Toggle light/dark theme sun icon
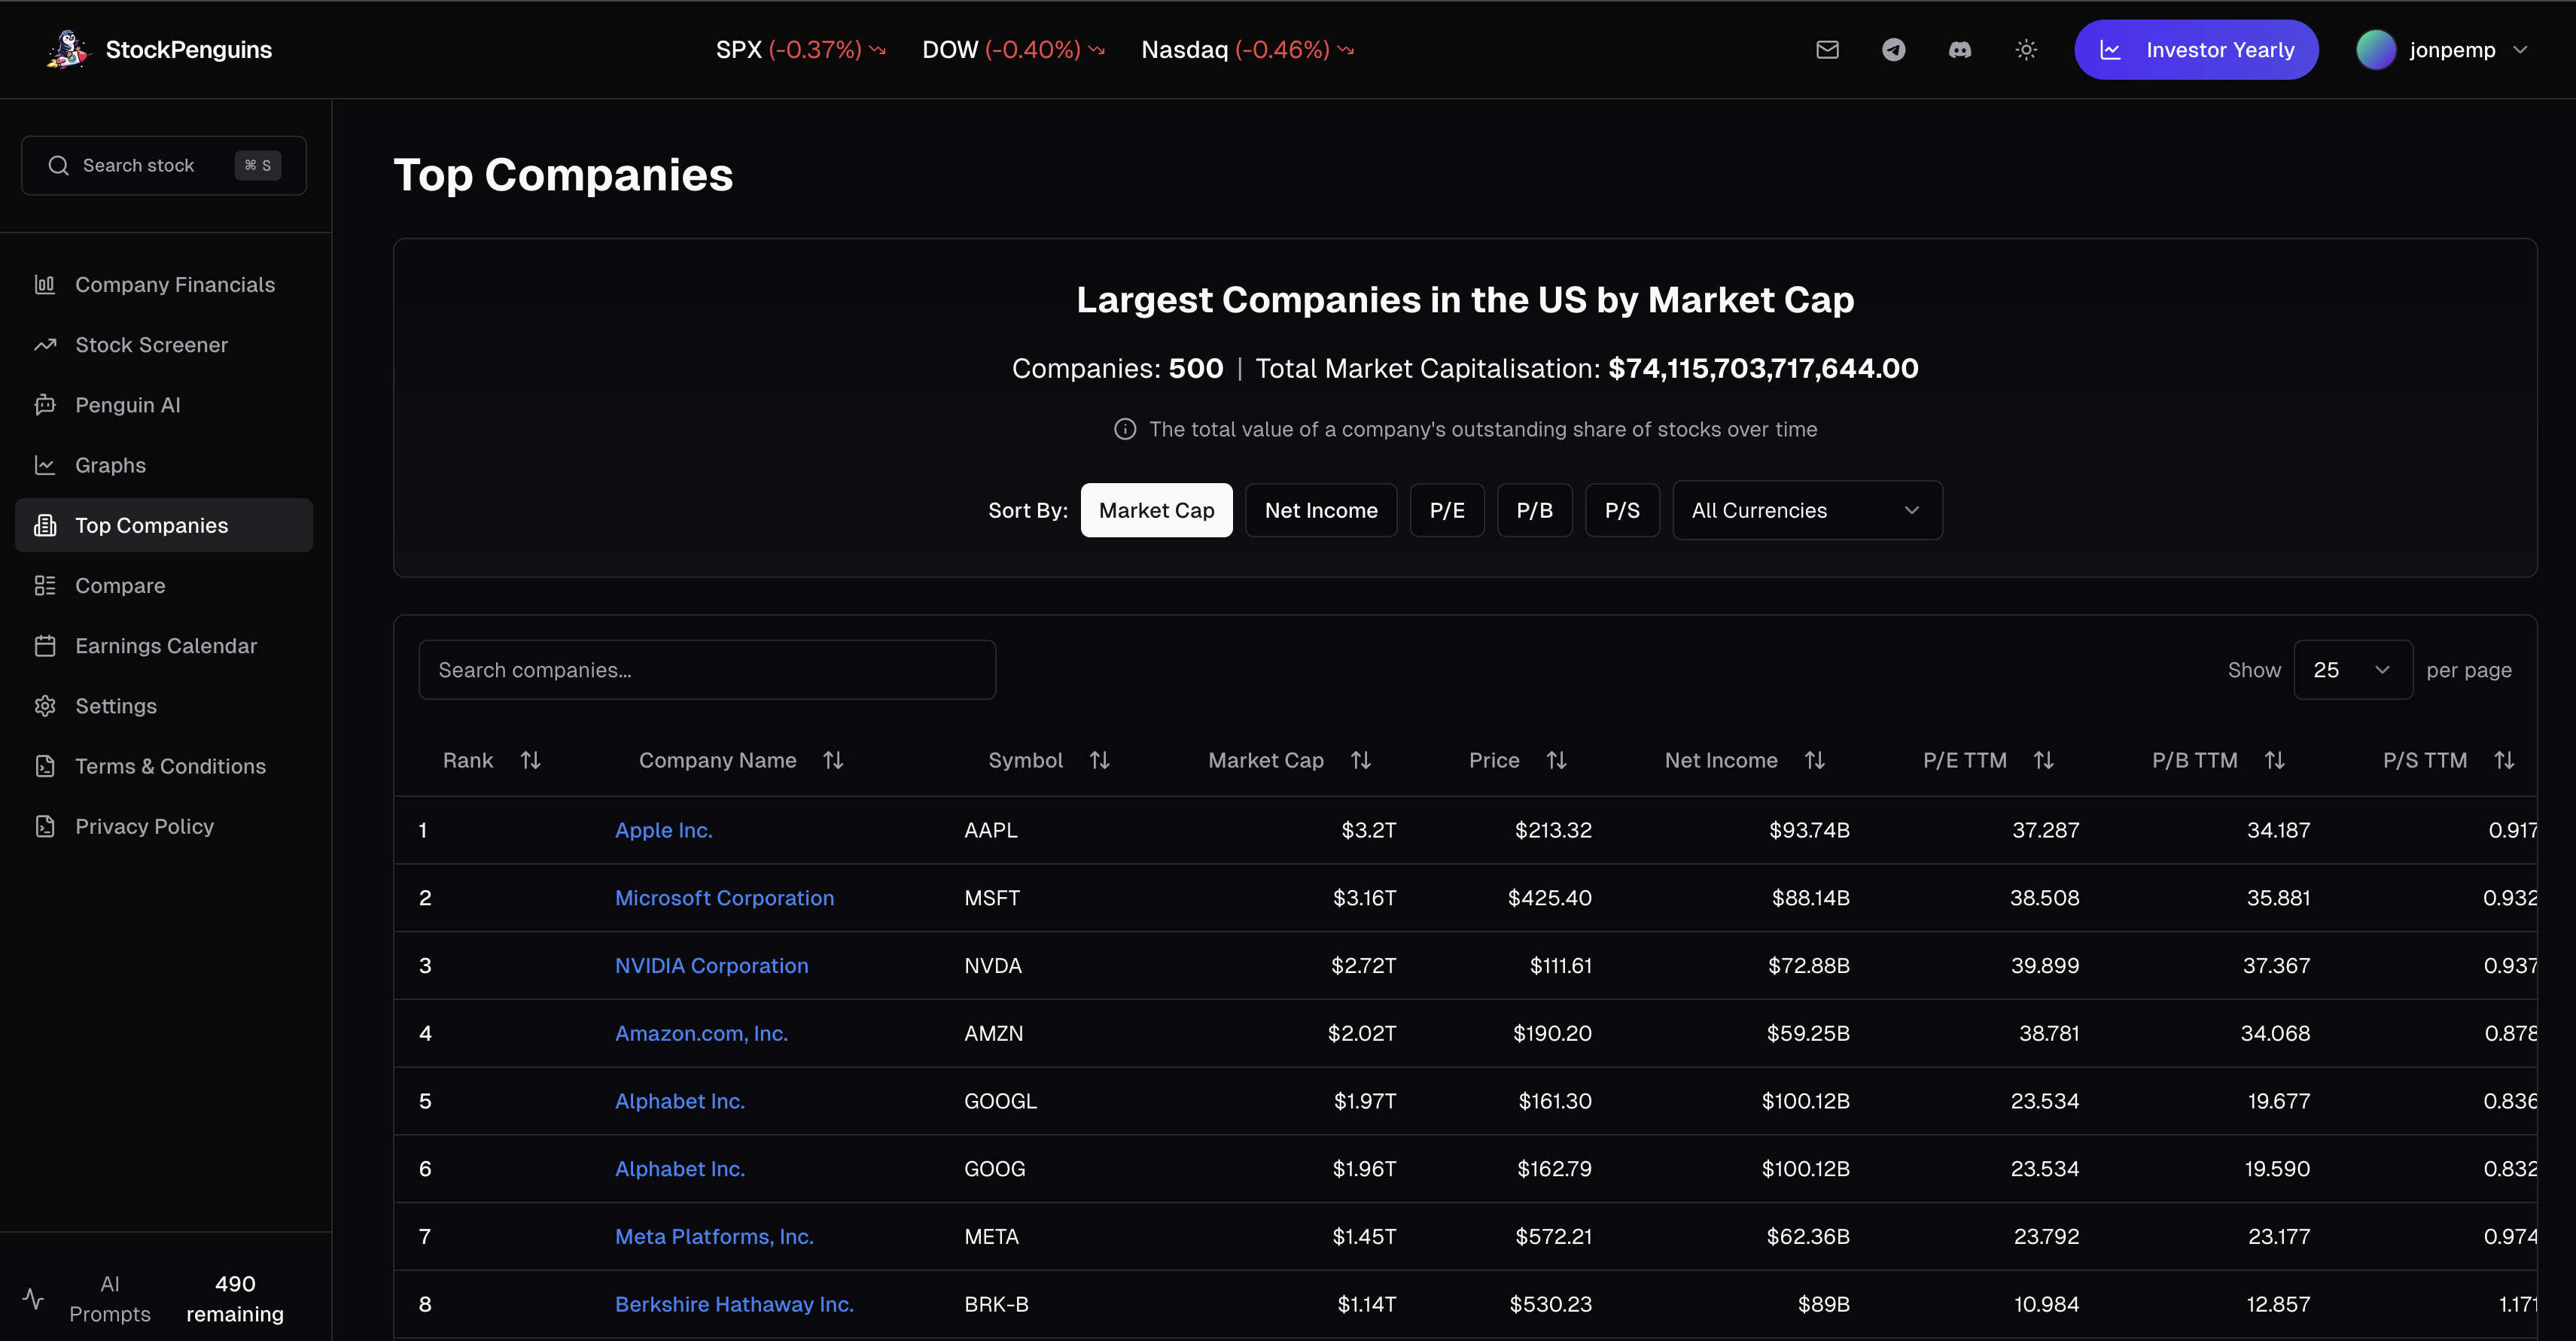The image size is (2576, 1341). pyautogui.click(x=2026, y=50)
